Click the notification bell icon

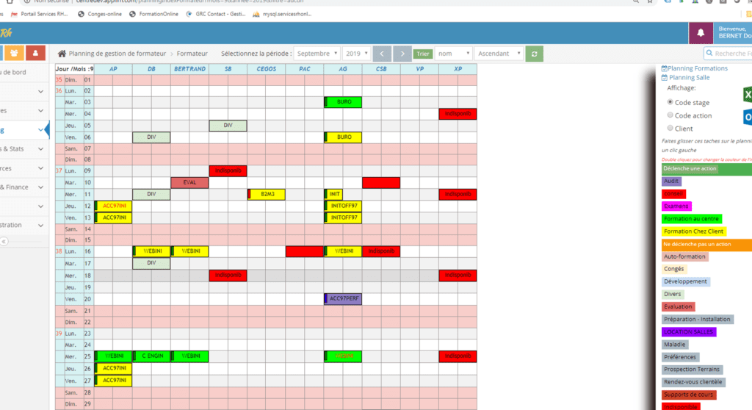pos(701,32)
